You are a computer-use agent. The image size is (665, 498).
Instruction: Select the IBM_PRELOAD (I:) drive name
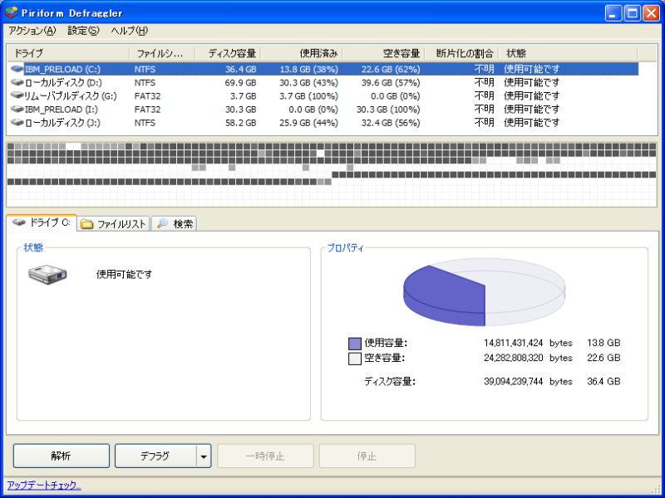(x=62, y=110)
